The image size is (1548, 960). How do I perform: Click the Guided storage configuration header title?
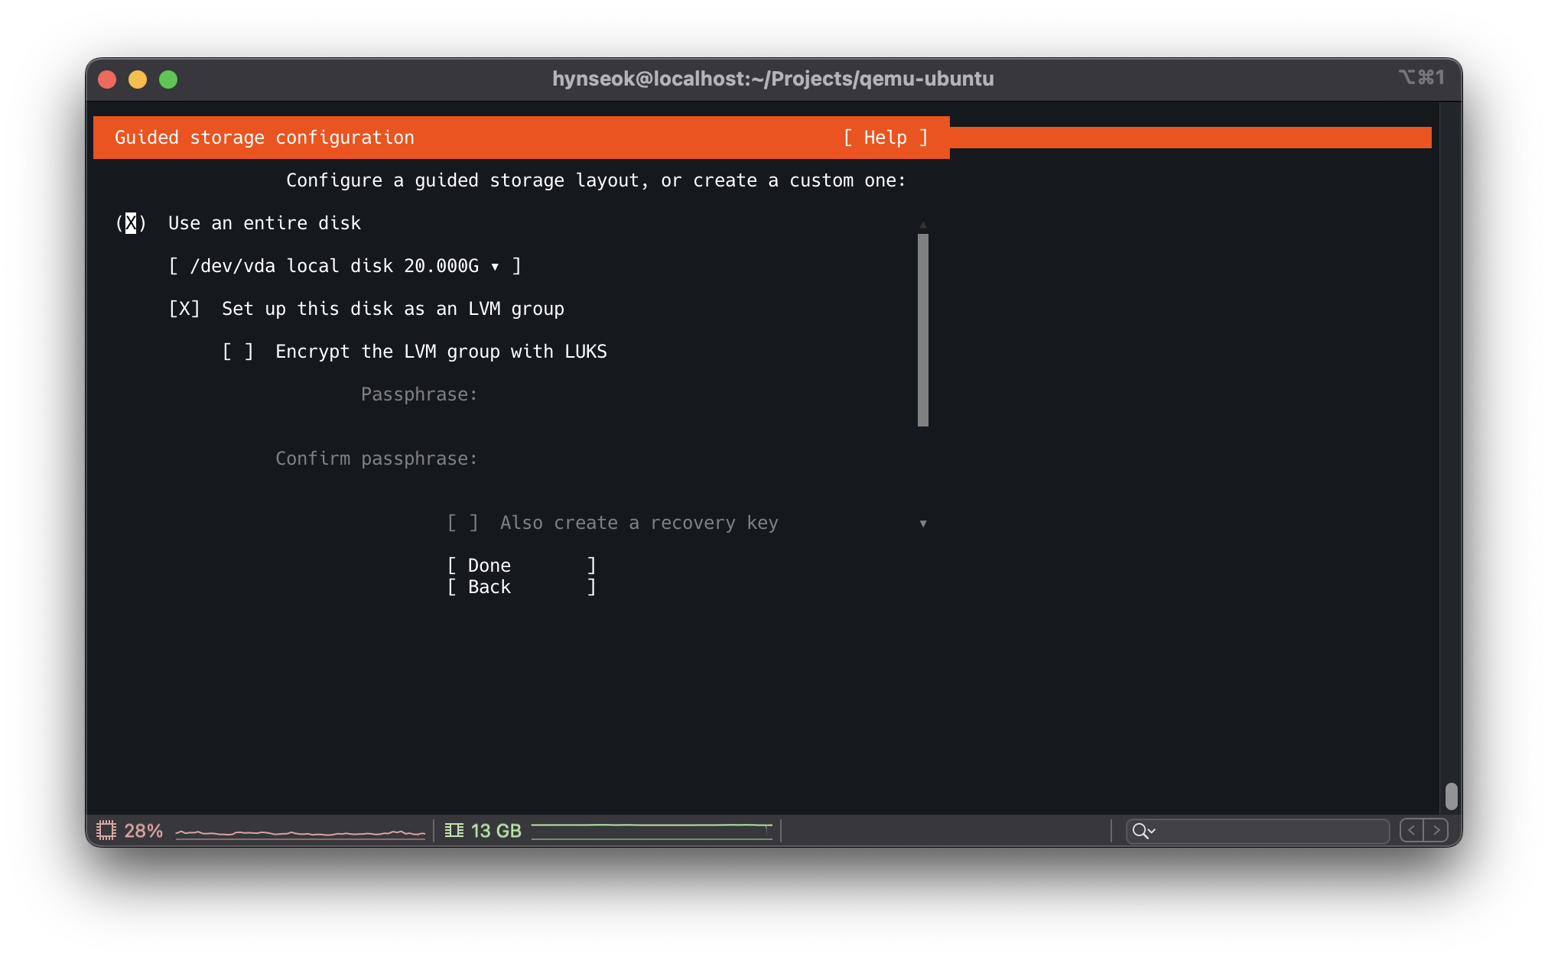[265, 138]
